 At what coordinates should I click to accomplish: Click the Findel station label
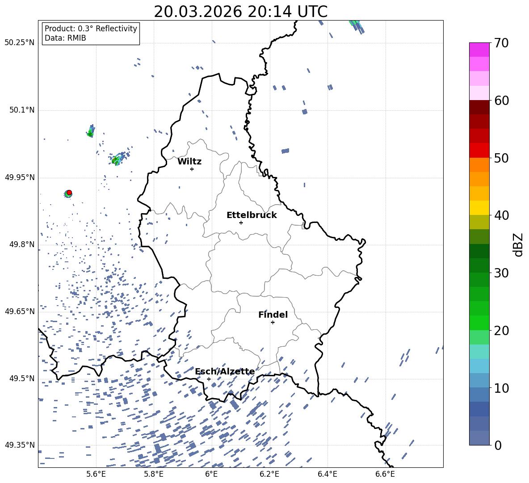coord(273,315)
